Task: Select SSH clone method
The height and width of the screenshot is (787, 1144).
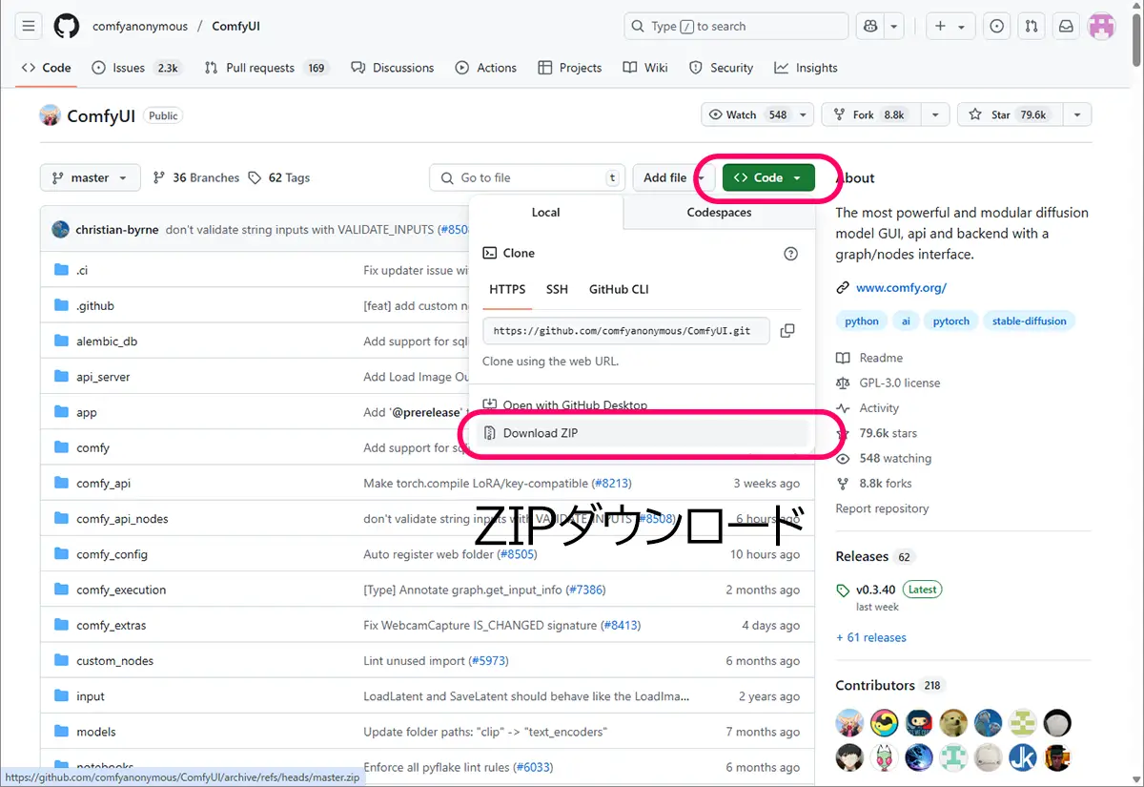Action: [x=557, y=289]
